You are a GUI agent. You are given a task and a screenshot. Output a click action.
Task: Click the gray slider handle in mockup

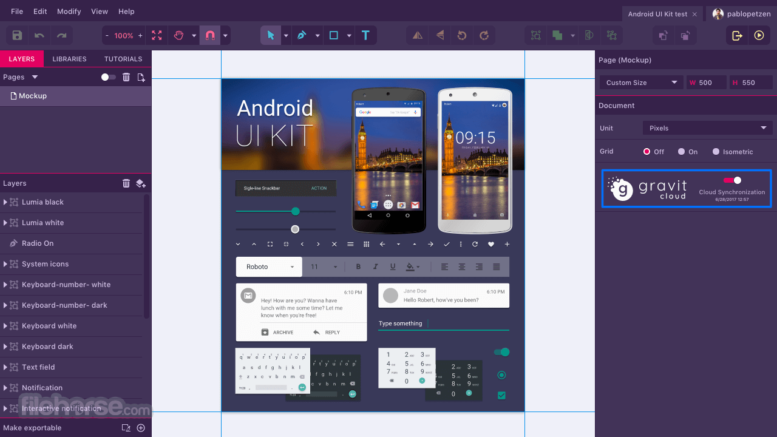(x=295, y=229)
